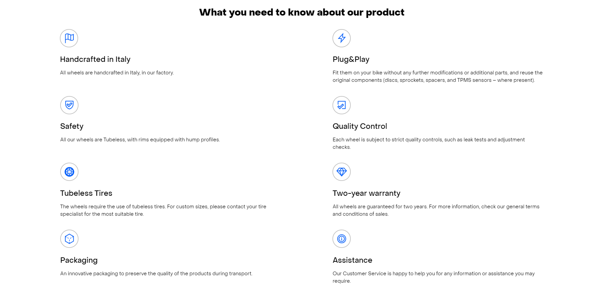Select the Assistance heading
Viewport: 599px width, 304px height.
point(352,260)
